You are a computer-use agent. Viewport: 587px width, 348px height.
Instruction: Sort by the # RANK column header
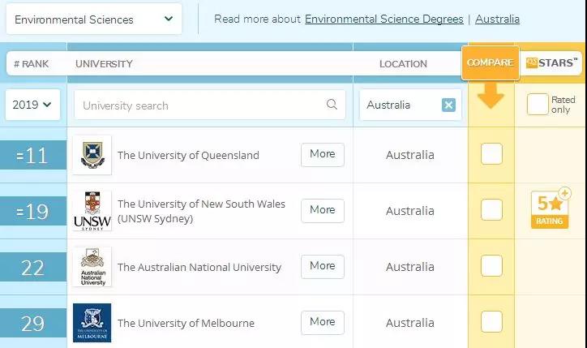tap(32, 64)
